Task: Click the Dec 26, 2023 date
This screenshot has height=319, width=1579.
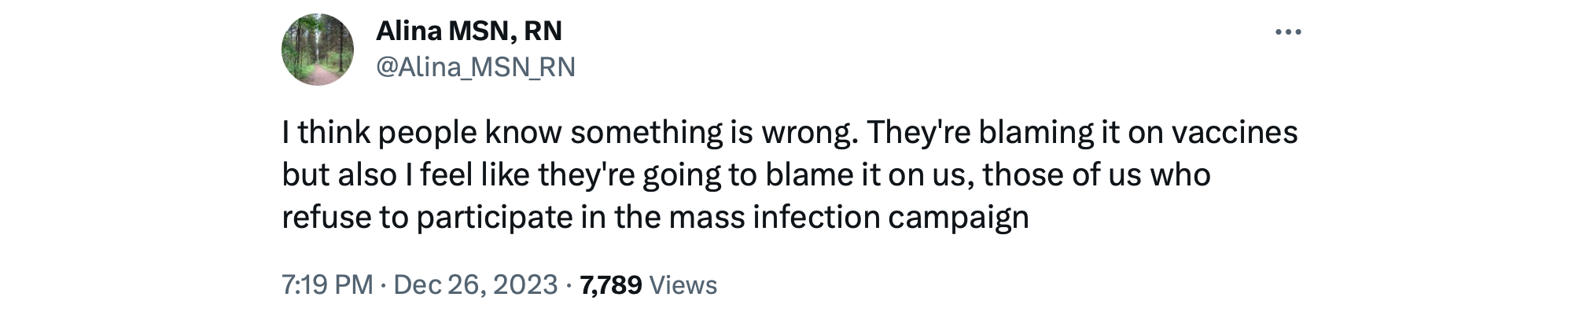Action: pyautogui.click(x=475, y=284)
